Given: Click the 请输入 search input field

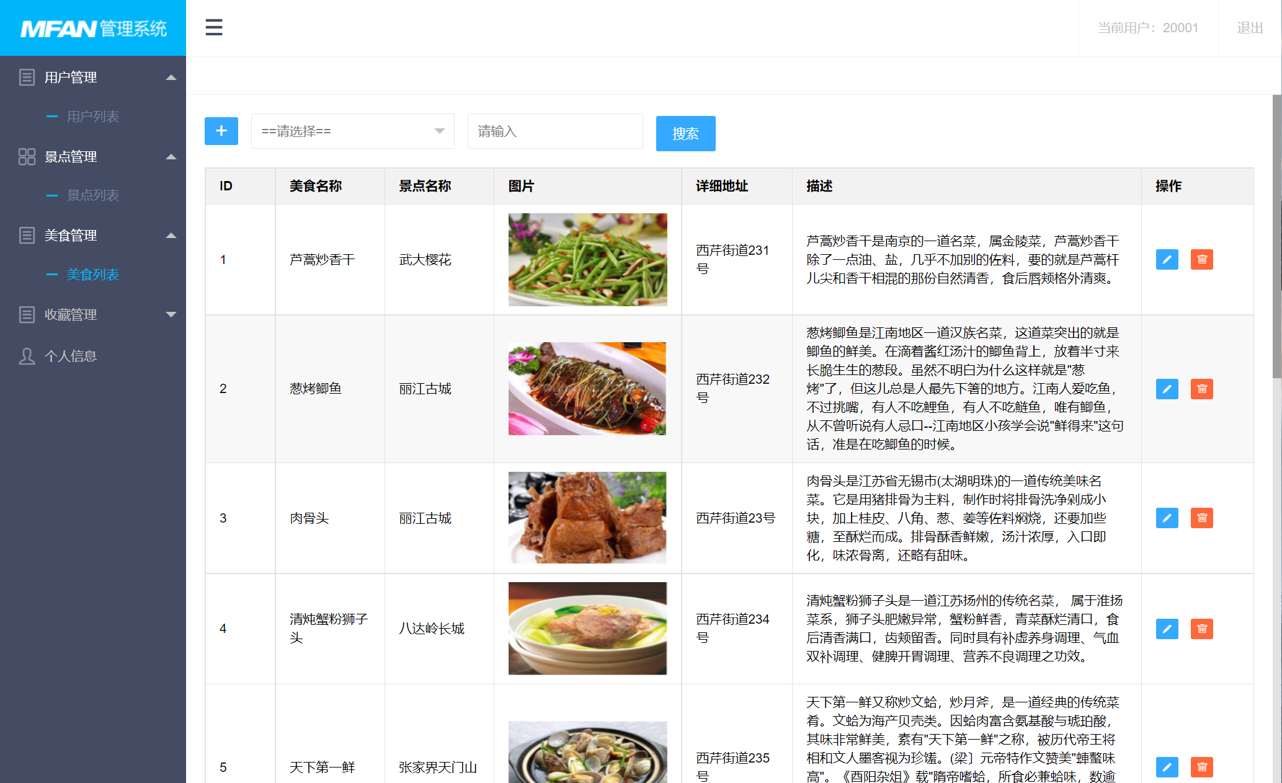Looking at the screenshot, I should 554,131.
